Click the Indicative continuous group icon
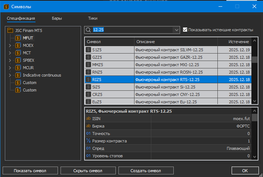 [18, 75]
